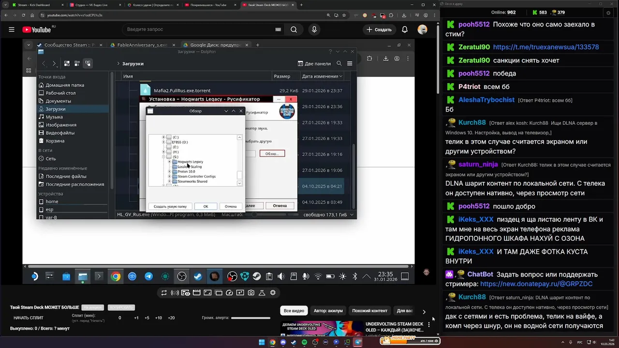Screen dimensions: 619x348
Task: Open Telegram link from Zeratul90
Action: (546, 47)
